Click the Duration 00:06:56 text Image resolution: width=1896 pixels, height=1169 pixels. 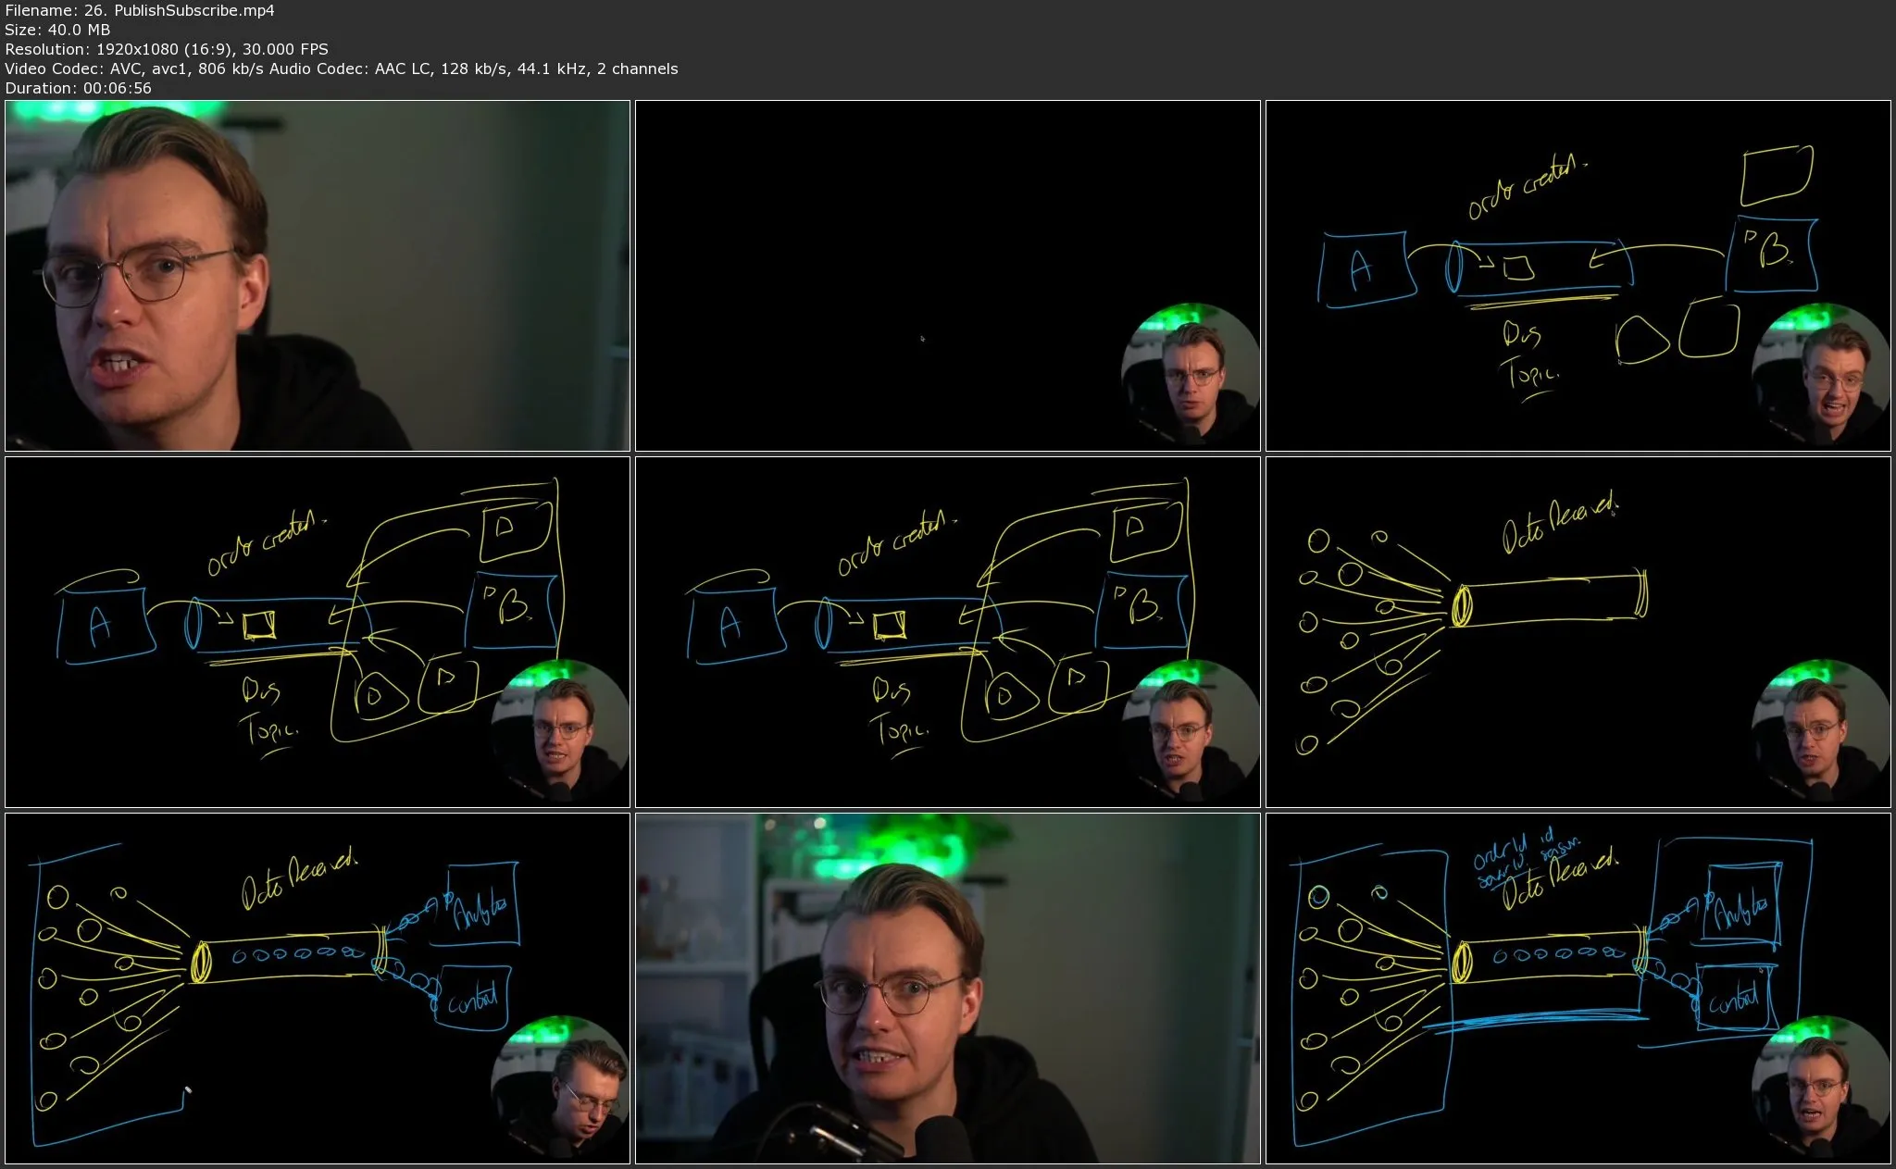point(78,88)
